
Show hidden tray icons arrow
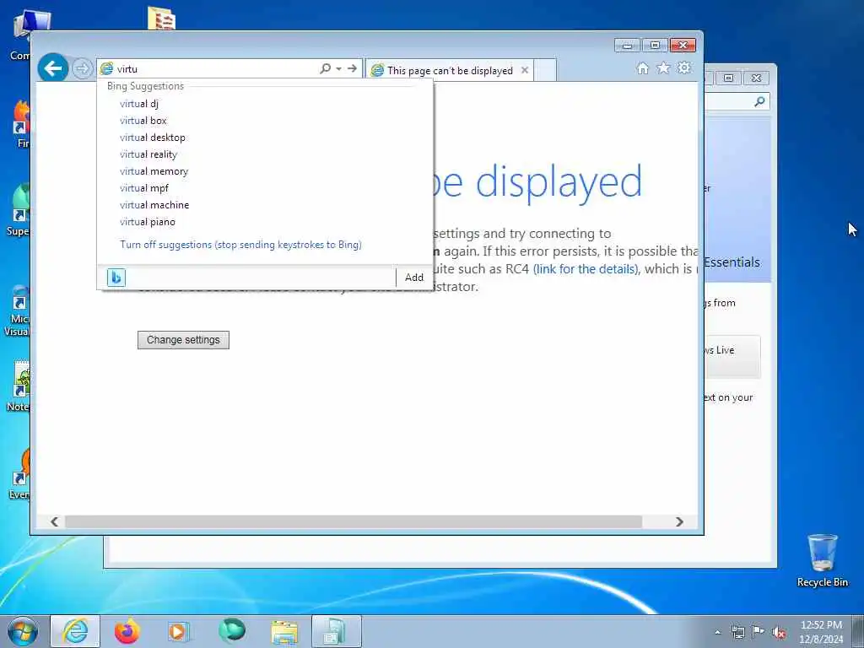click(717, 632)
